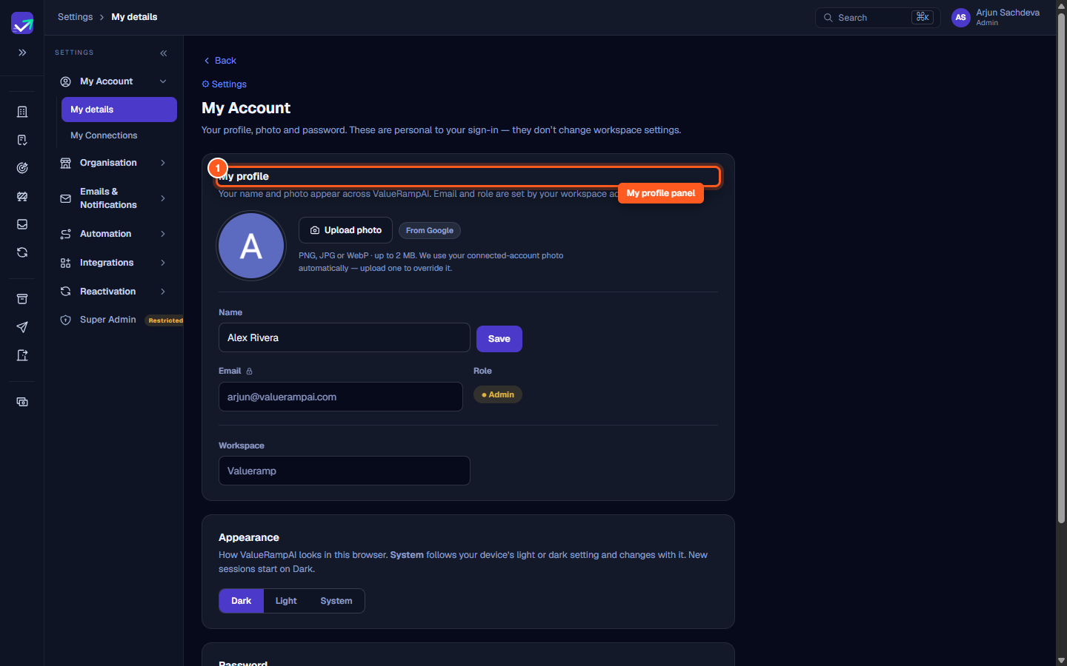Open My Connections page

point(104,135)
